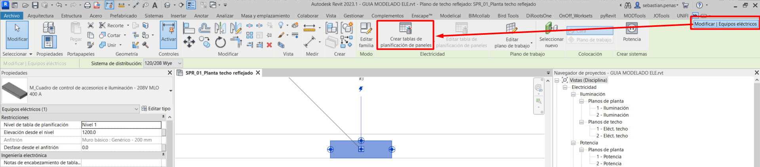Open the '2 - Eléct. techo' ceiling plan view
The image size is (760, 167).
point(612,136)
